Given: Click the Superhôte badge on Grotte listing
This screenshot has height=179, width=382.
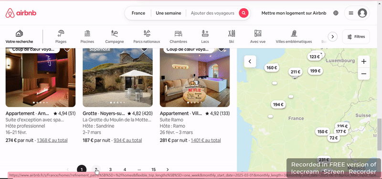Looking at the screenshot, I should pos(100,50).
